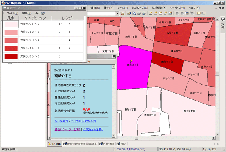Screen dimensions: 226x152
Task: Click the 人口を表示 link
Action: click(x=61, y=121)
